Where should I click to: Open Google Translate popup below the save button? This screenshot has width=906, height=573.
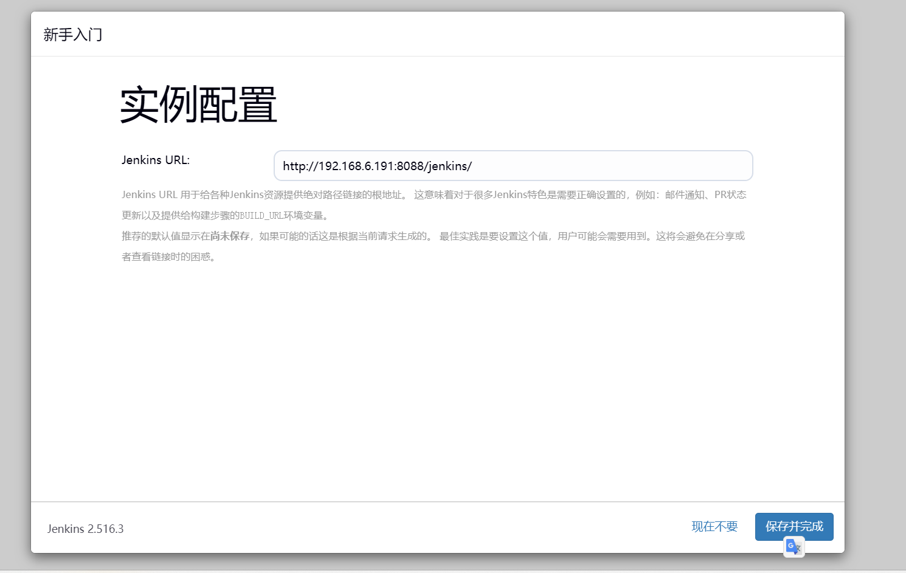tap(794, 547)
